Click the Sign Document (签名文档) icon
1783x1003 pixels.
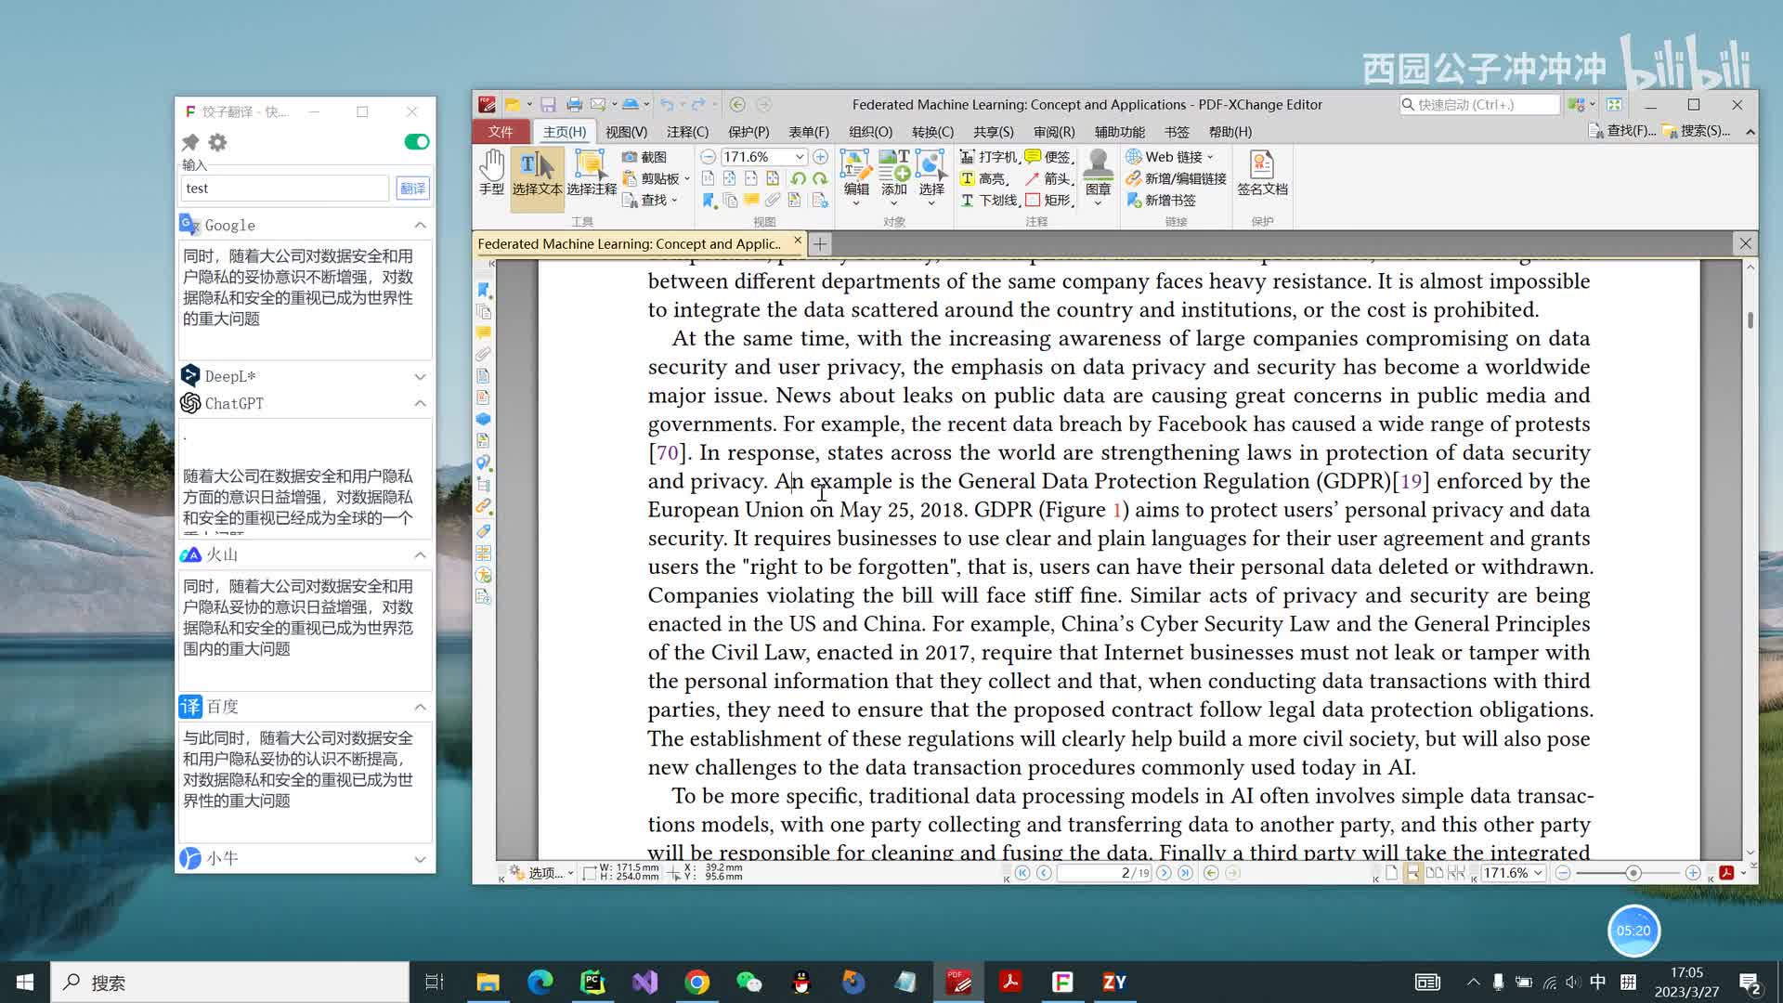[x=1261, y=172]
